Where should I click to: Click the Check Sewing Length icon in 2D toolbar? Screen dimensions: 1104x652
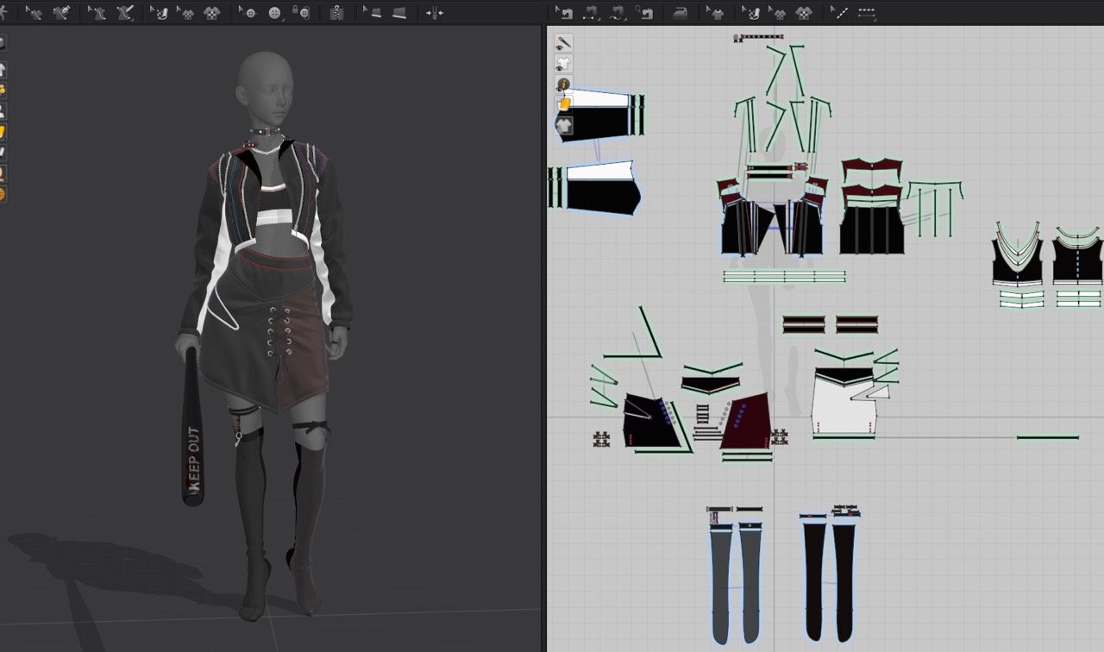pos(643,13)
